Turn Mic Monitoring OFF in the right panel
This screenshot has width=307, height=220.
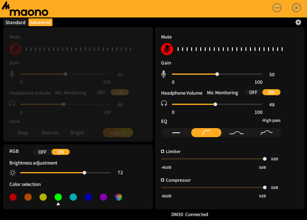(x=253, y=93)
